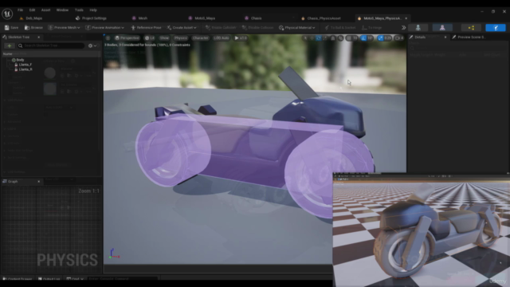Open the Edit menu
This screenshot has width=510, height=287.
click(32, 10)
